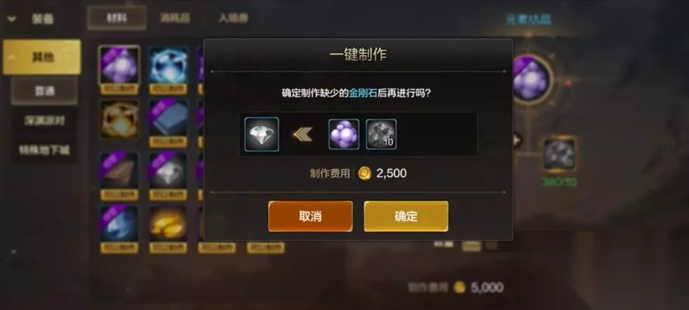Select the golden ring material in the grid
Screen dimensions: 689x310
119,118
